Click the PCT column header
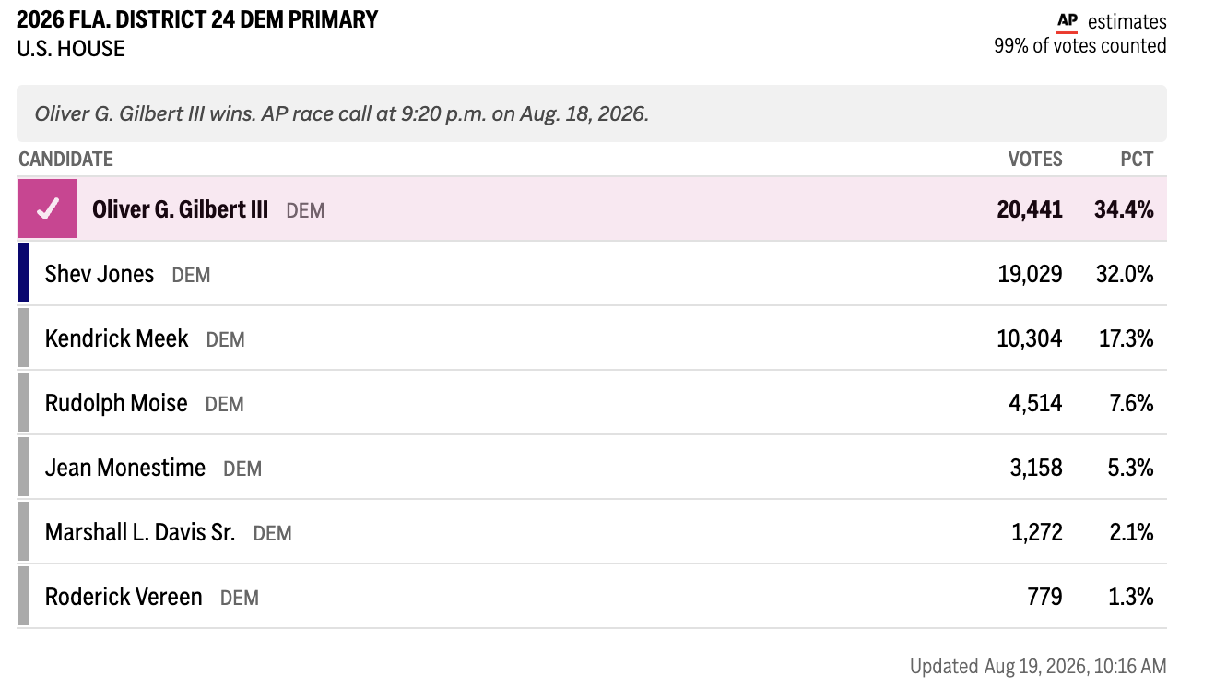 [x=1137, y=159]
